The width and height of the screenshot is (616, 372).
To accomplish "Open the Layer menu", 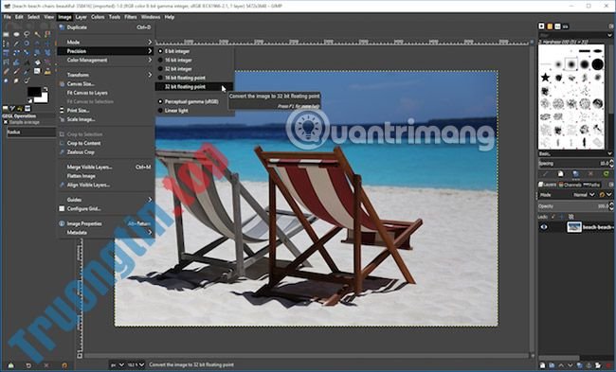I will [81, 17].
